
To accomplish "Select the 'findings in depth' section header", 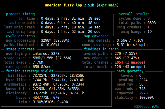I will [101, 49].
